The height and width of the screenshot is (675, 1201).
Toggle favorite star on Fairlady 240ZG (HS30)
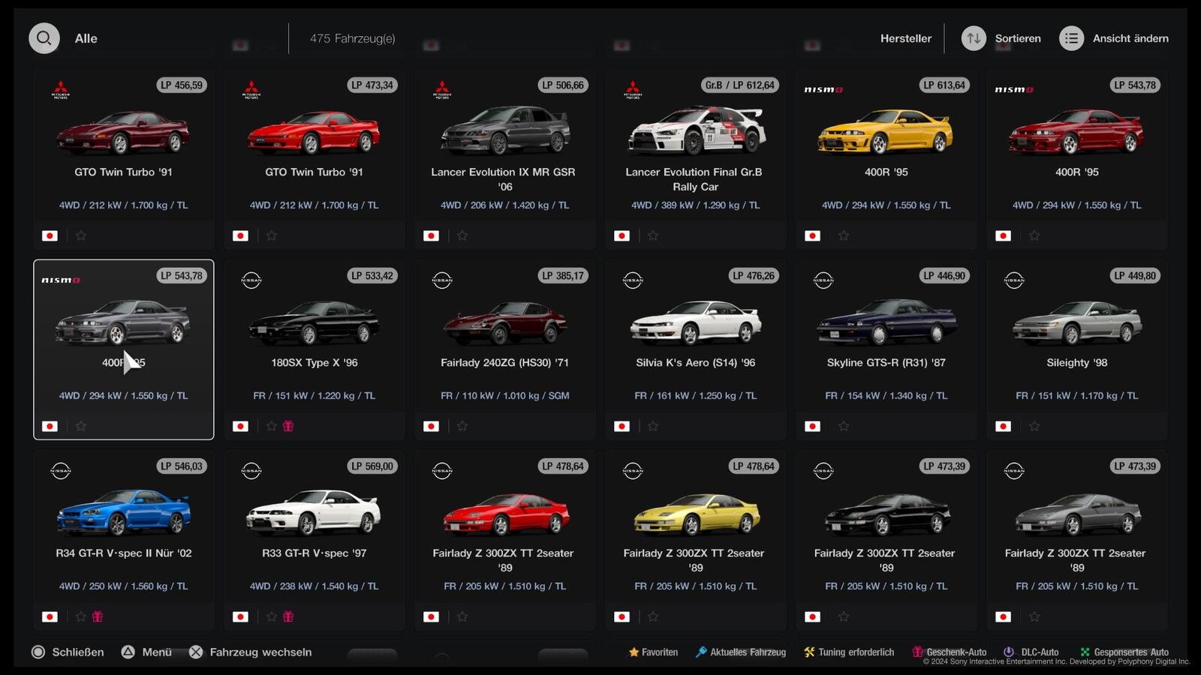[462, 426]
